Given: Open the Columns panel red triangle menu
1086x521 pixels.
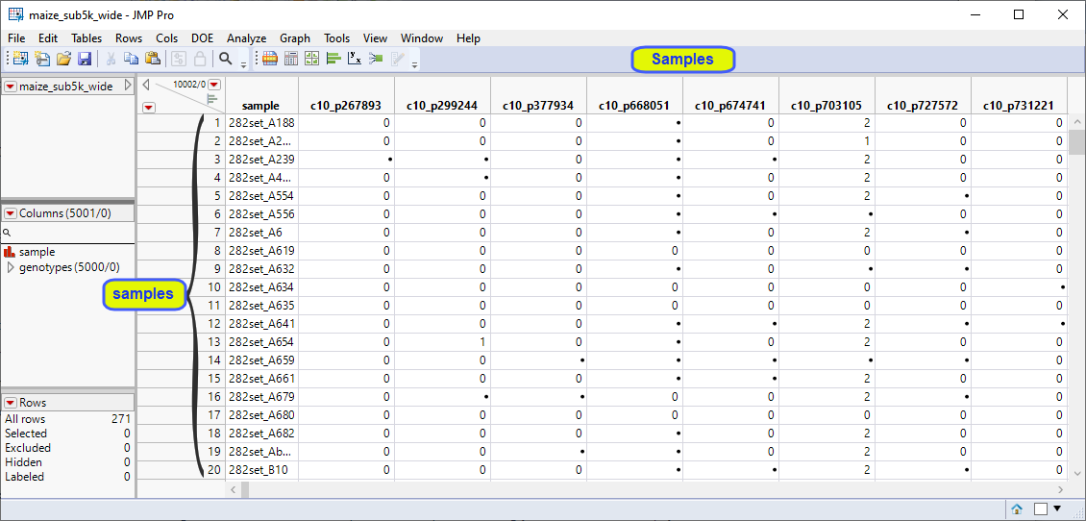Looking at the screenshot, I should [x=11, y=213].
